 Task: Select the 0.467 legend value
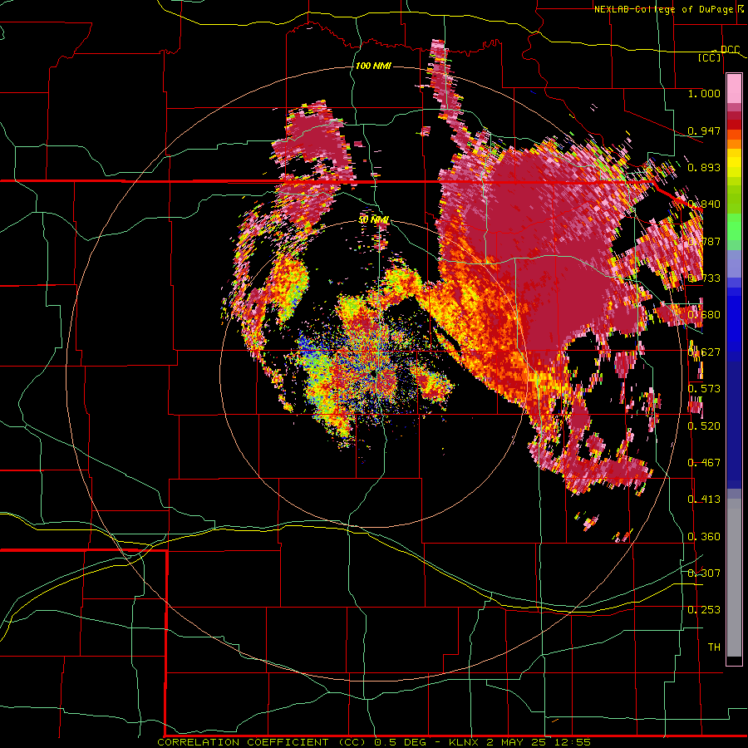[704, 462]
